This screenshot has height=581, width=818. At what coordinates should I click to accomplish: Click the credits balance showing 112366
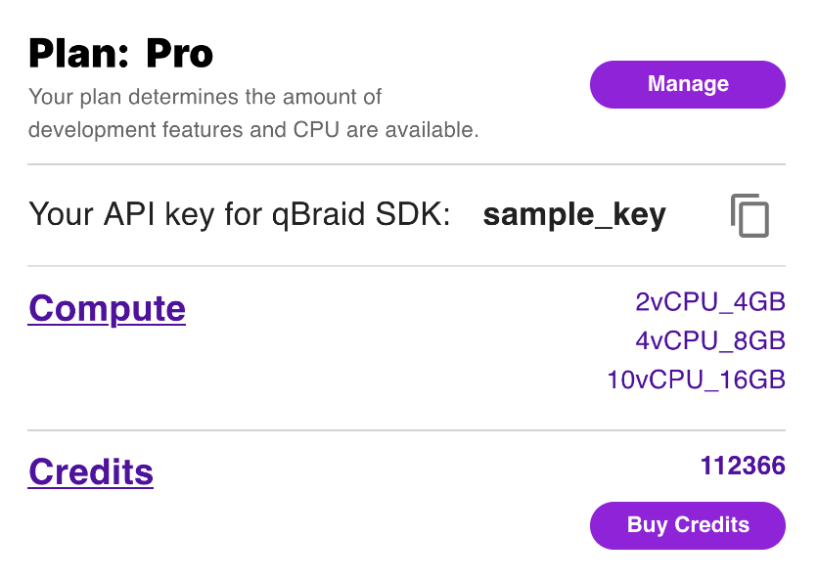point(744,466)
